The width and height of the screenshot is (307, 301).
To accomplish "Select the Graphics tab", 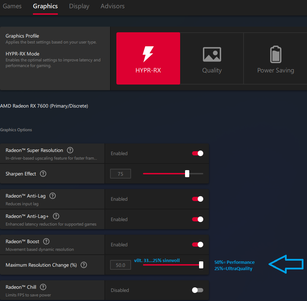I will (x=45, y=6).
